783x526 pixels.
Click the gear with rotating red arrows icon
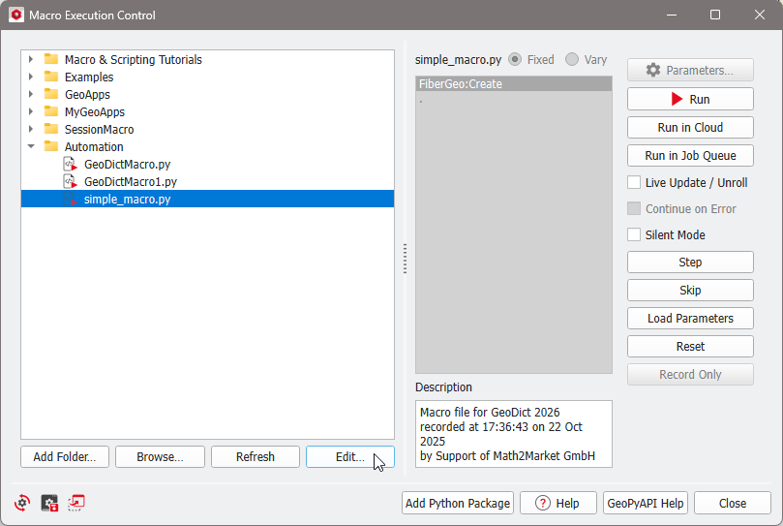coord(22,503)
